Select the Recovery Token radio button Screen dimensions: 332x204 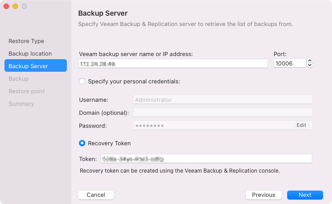(82, 143)
